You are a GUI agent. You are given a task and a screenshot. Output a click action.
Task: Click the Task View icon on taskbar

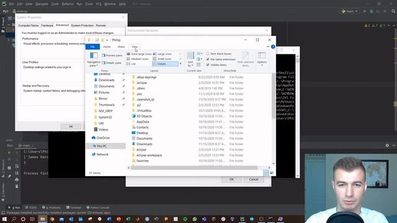tap(32, 219)
